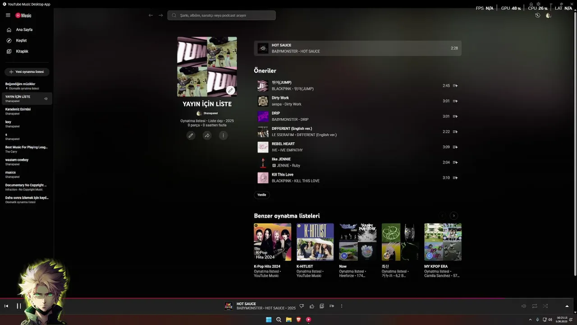Screen dimensions: 577x325
Task: Add like JENNIE to the playlist
Action: pyautogui.click(x=455, y=162)
